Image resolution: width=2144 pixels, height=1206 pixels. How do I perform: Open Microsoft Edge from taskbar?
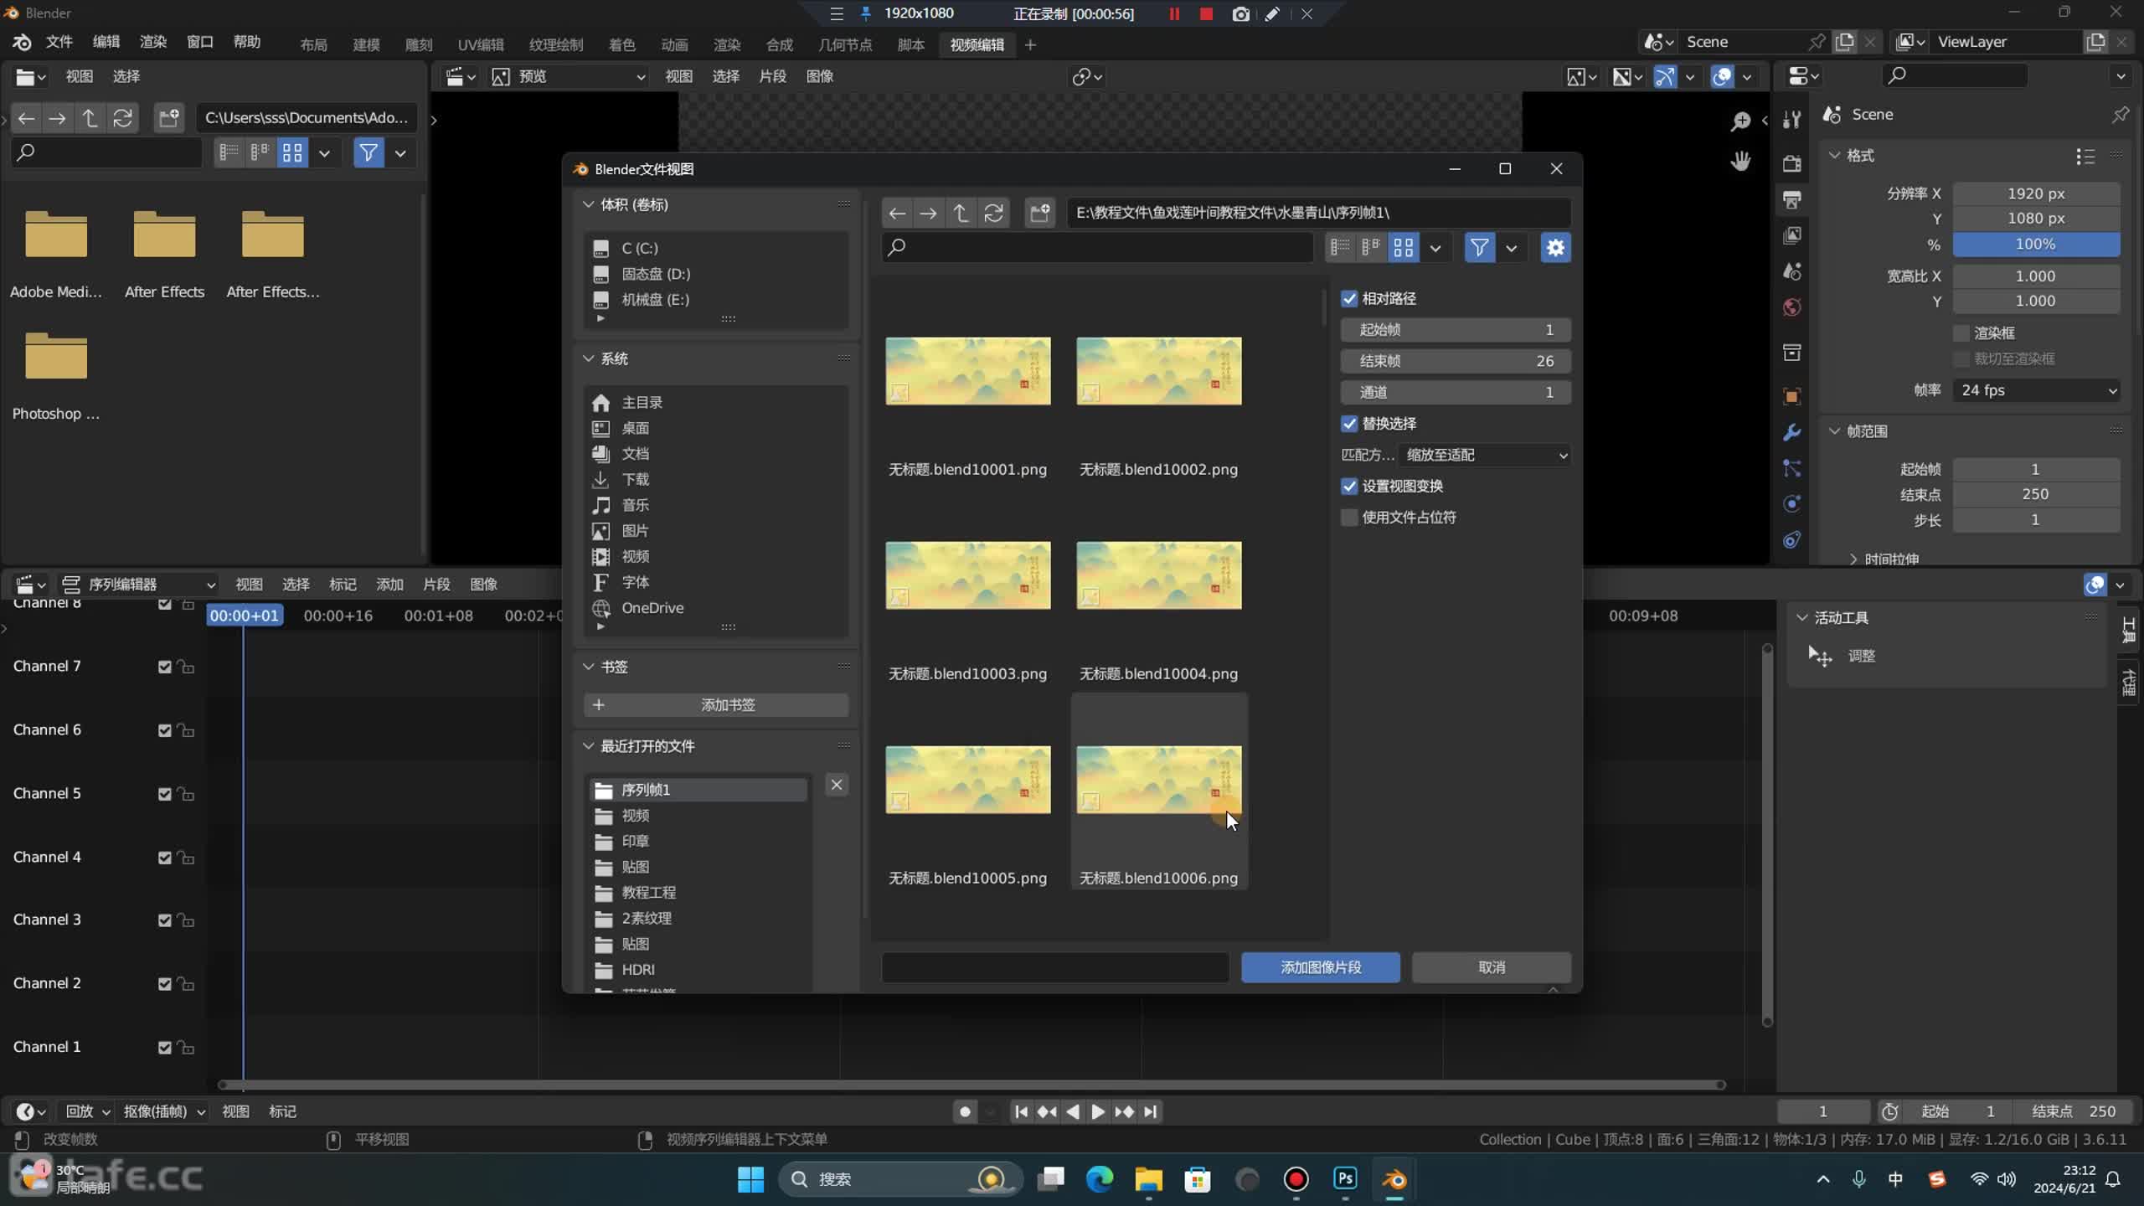click(1100, 1179)
